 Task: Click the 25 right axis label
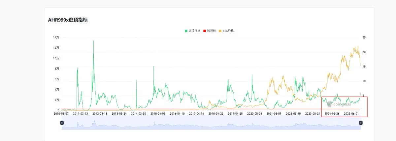pyautogui.click(x=364, y=38)
